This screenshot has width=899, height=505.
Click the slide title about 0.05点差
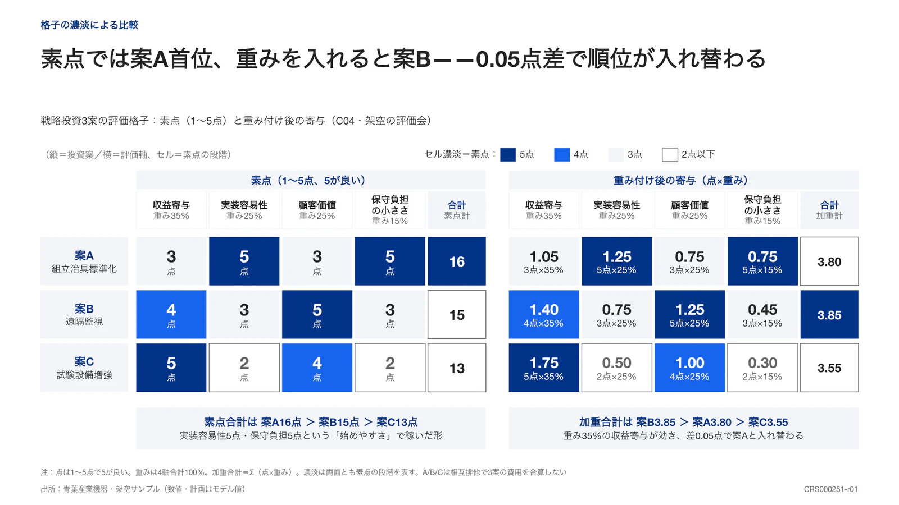tap(403, 59)
